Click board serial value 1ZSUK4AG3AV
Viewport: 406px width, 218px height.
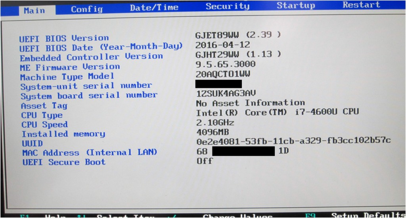(226, 93)
